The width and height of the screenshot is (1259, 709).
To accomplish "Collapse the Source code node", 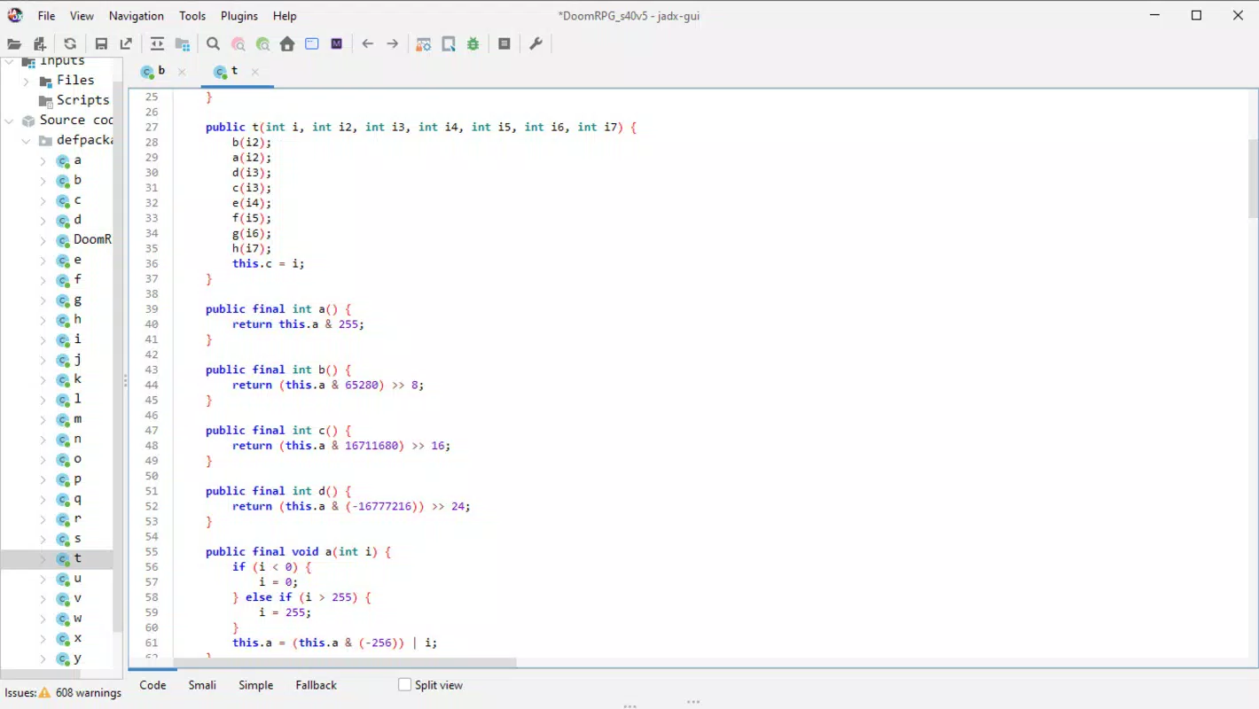I will tap(10, 121).
